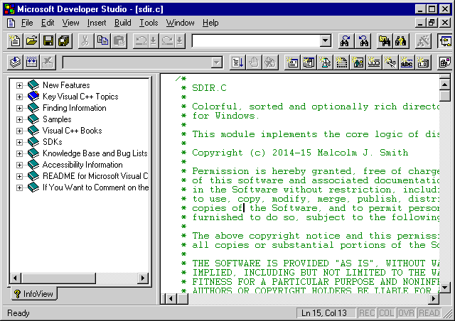Click the Remove All Breakpoints hands icon
455x321 pixels.
270,62
